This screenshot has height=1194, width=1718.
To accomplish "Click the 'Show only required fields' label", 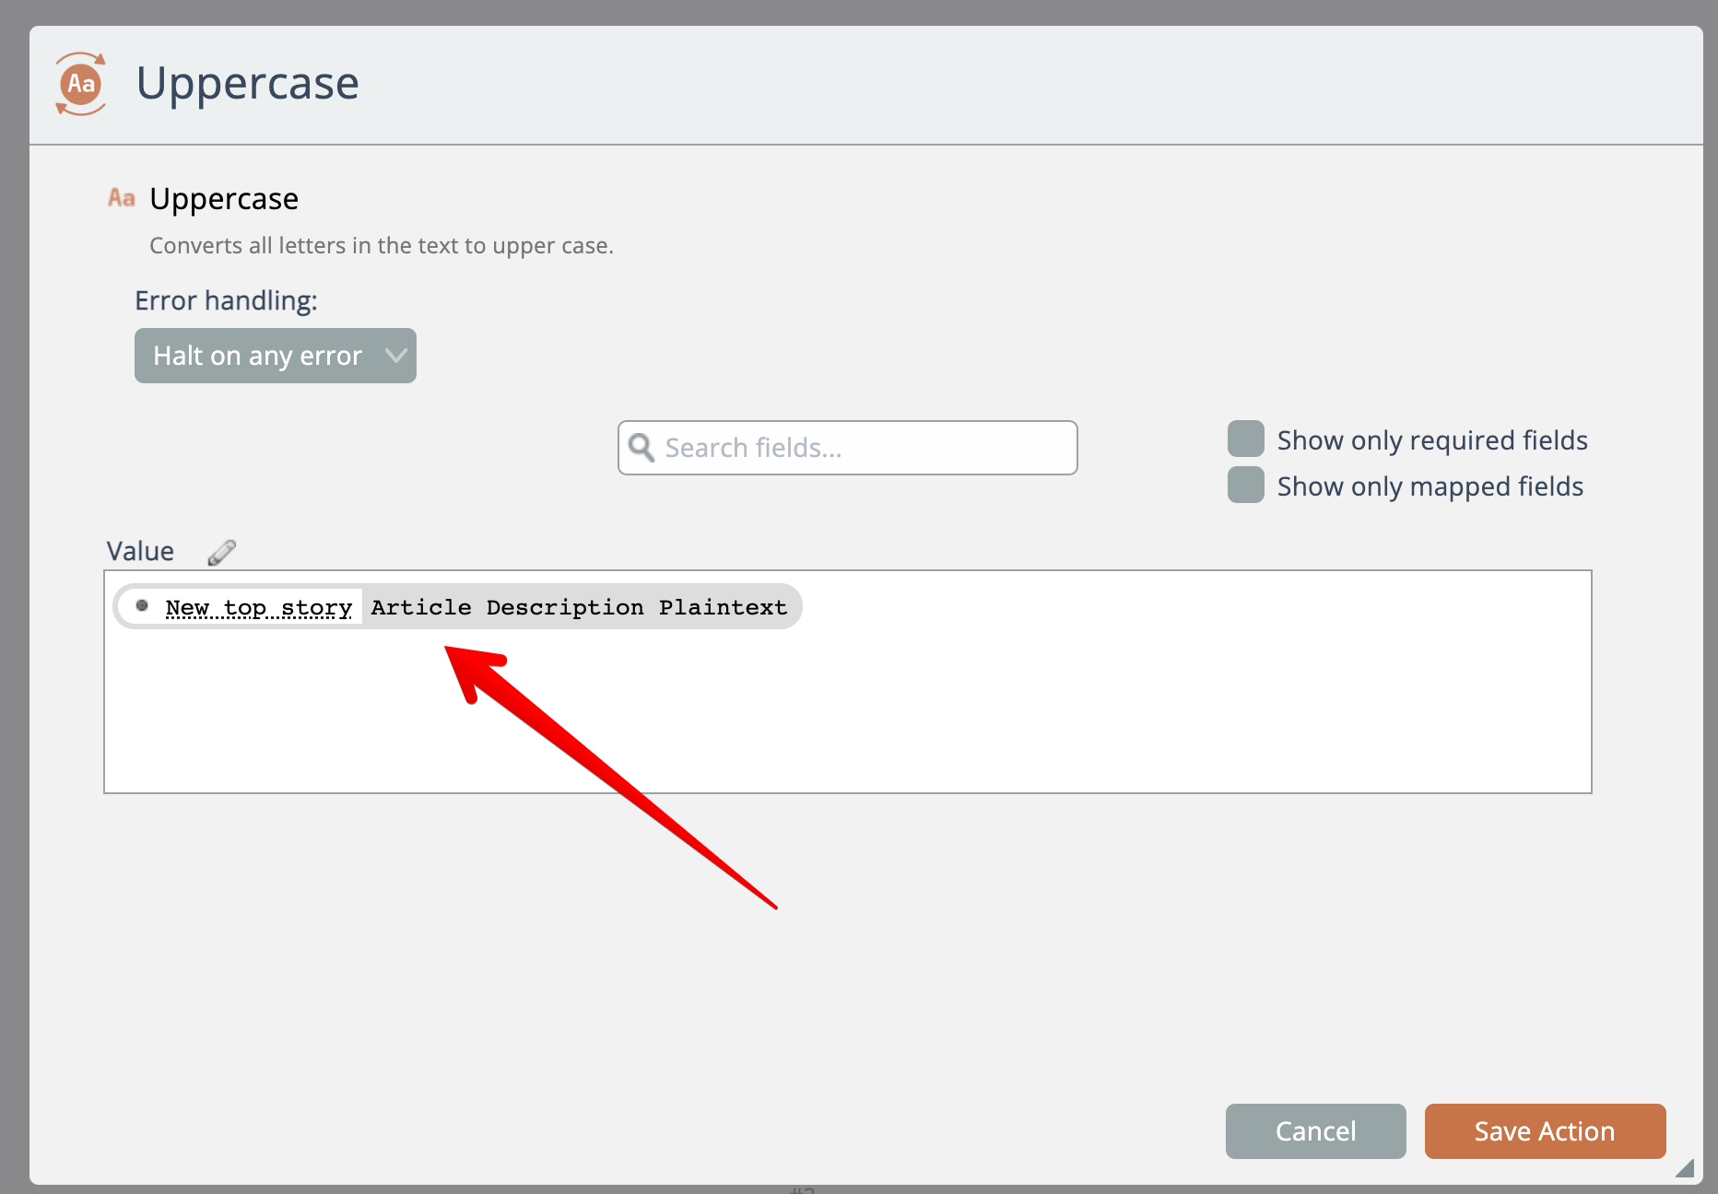I will pyautogui.click(x=1431, y=440).
